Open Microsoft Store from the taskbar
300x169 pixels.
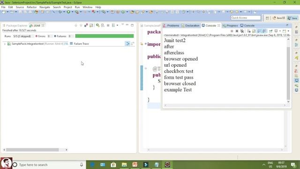click(113, 165)
